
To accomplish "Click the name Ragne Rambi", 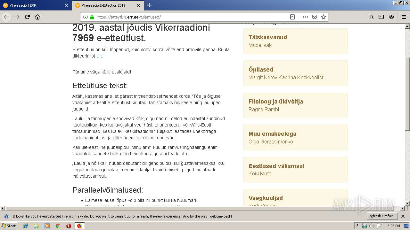I will [x=264, y=109].
